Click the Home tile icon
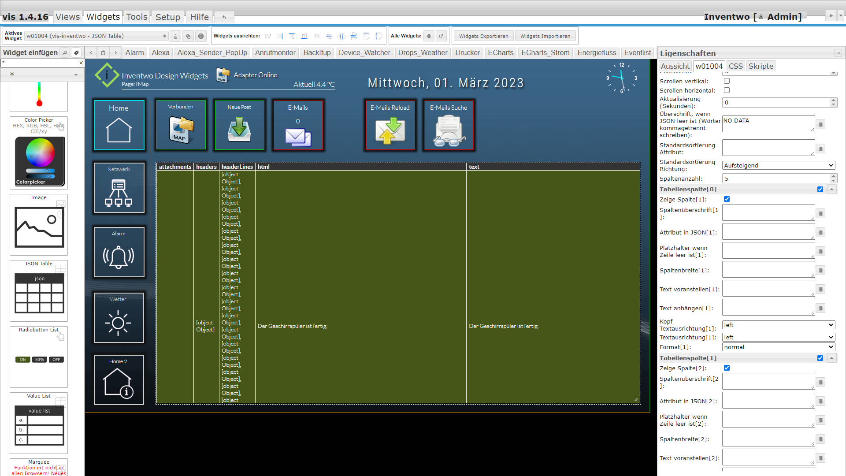This screenshot has height=476, width=846. [x=119, y=125]
